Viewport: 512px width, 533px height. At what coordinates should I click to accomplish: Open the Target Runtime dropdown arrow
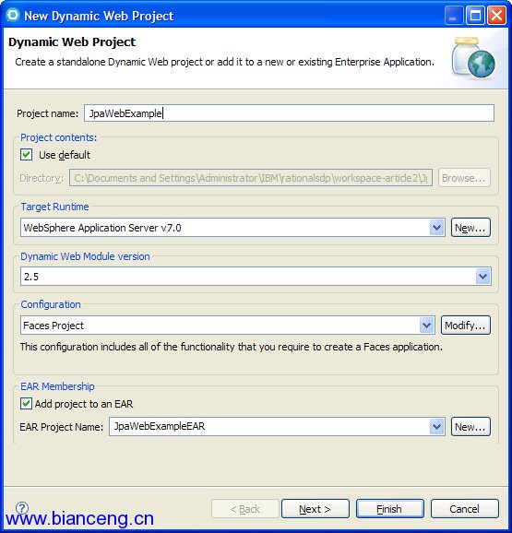[x=436, y=228]
